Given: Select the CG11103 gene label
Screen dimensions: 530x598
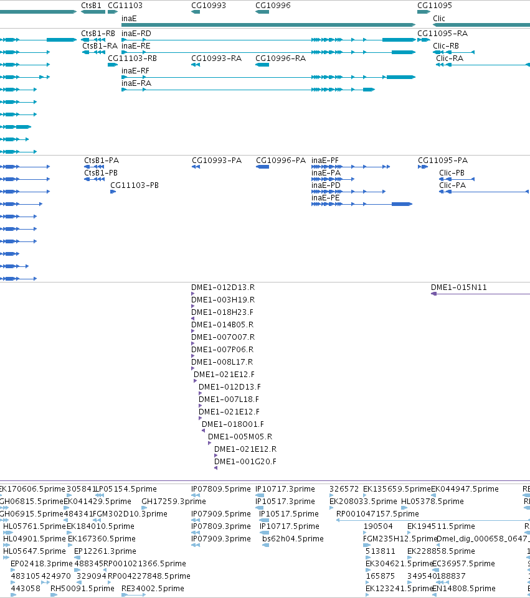Looking at the screenshot, I should click(125, 6).
